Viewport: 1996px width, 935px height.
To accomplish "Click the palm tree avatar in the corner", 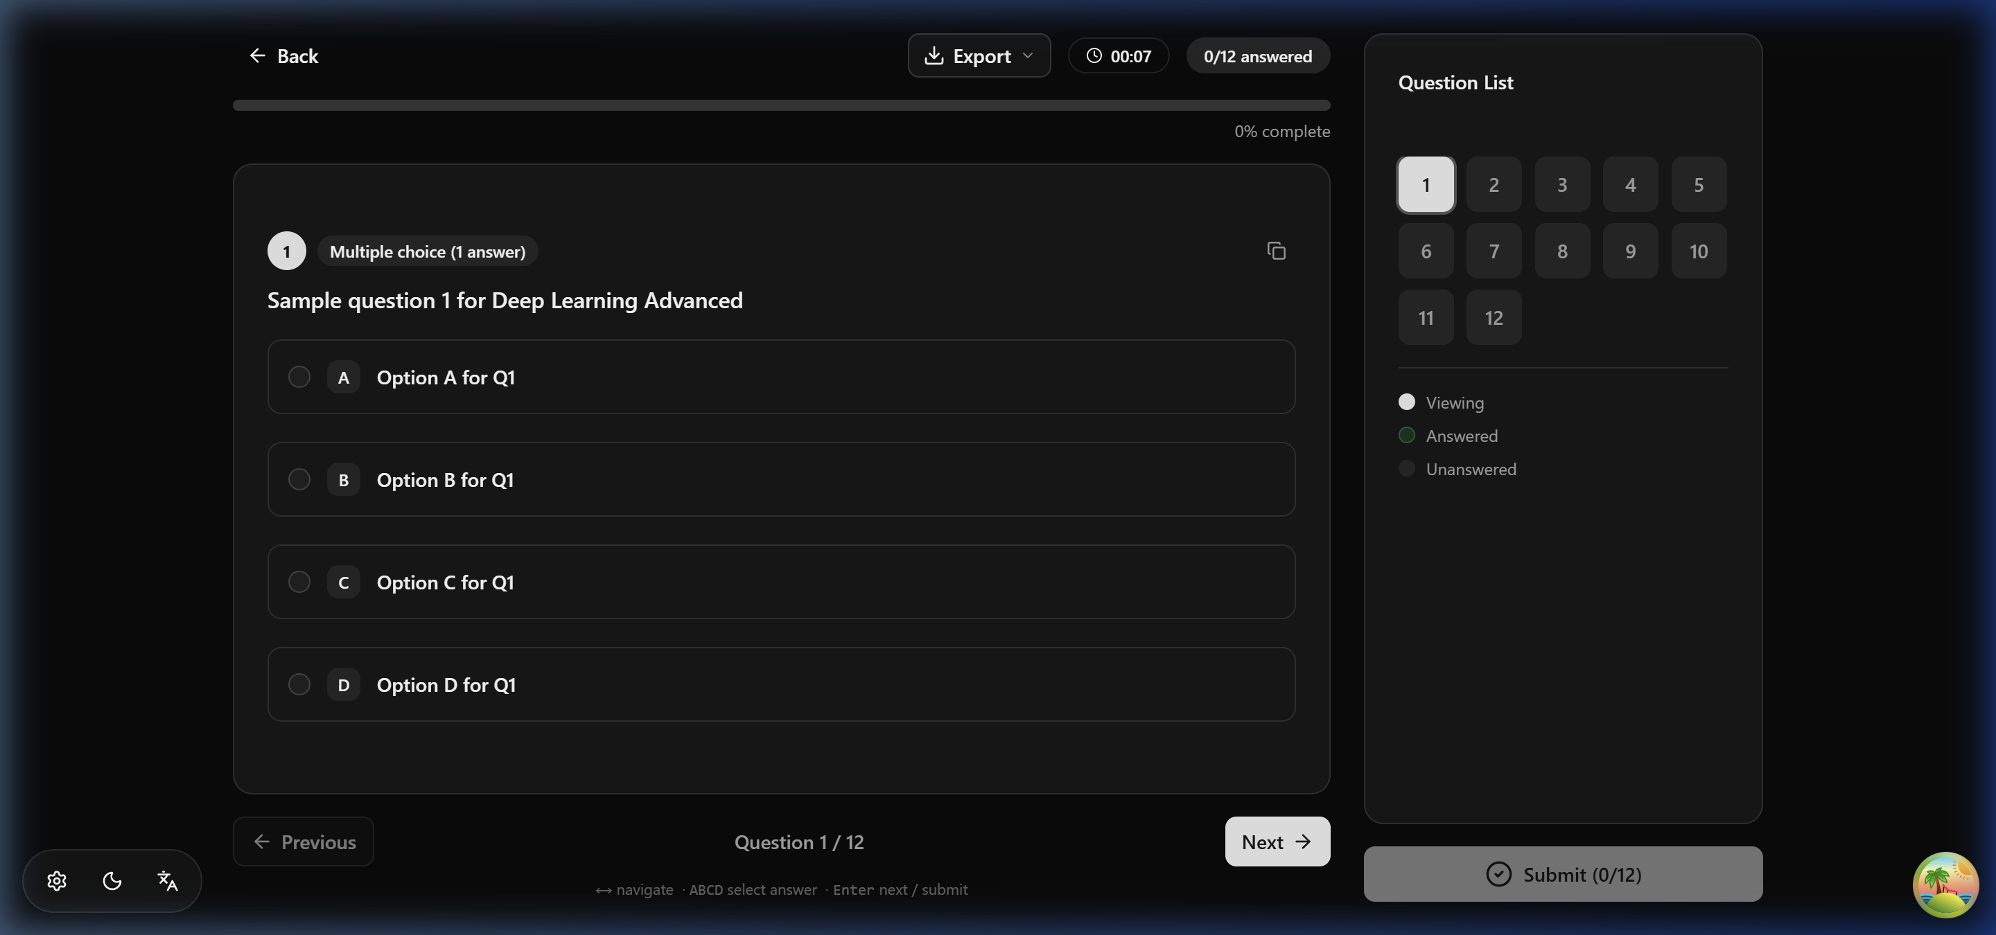I will [1945, 884].
